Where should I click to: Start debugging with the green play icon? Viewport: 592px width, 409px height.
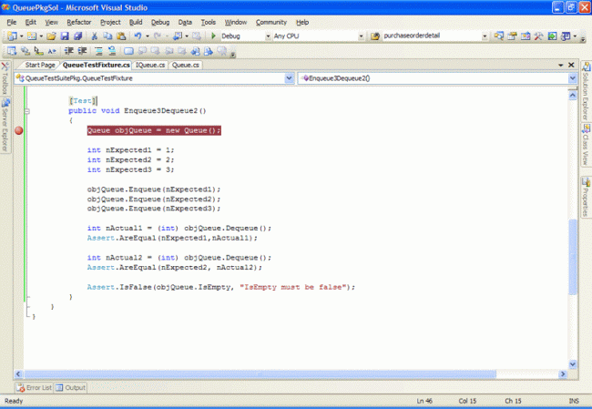point(213,36)
